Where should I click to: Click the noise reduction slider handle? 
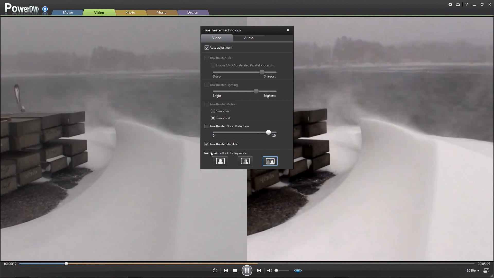click(x=268, y=132)
